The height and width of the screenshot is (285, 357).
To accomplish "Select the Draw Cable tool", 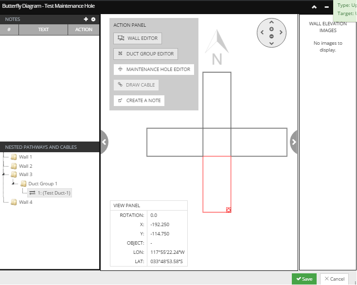I will 136,85.
